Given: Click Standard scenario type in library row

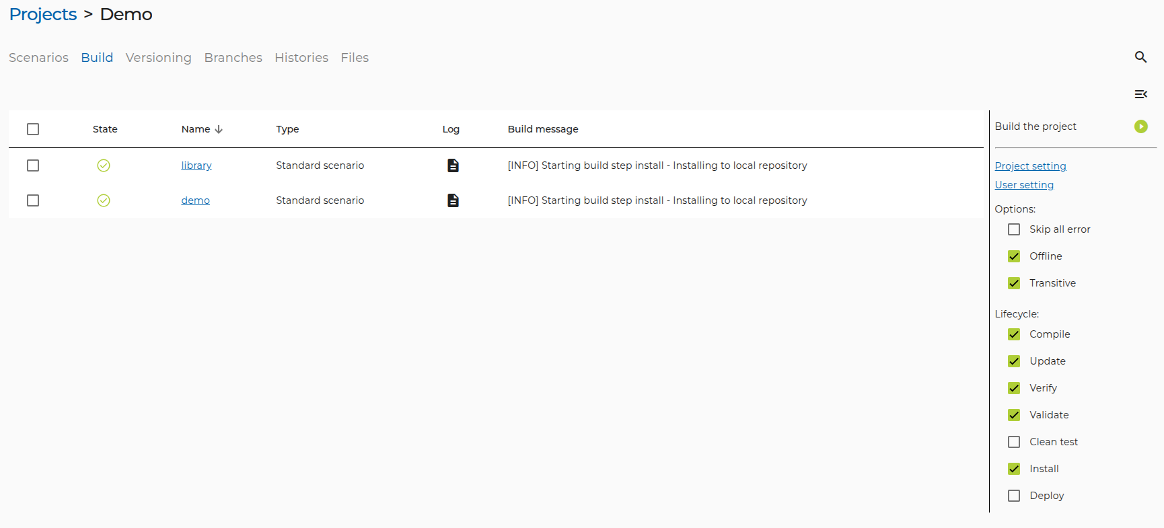Looking at the screenshot, I should click(x=320, y=165).
